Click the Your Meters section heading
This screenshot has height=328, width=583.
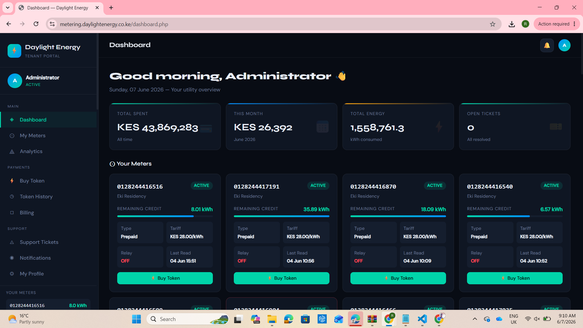131,164
